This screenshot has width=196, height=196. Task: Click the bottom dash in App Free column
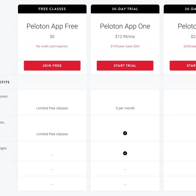(52, 185)
